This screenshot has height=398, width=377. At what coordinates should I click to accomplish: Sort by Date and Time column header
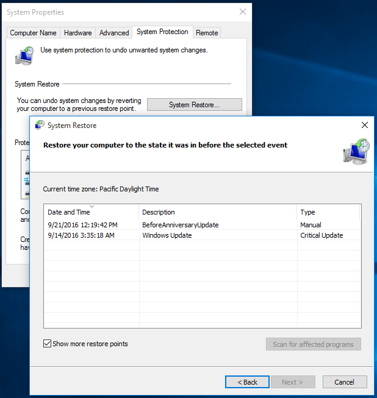pos(92,212)
